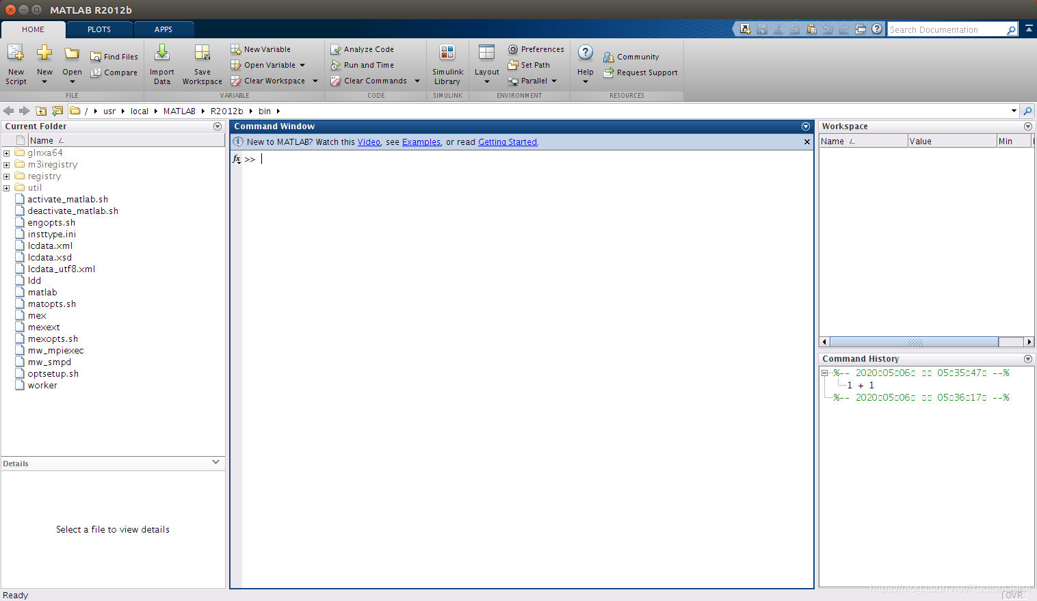This screenshot has height=601, width=1037.
Task: Switch to the APPS tab
Action: [163, 29]
